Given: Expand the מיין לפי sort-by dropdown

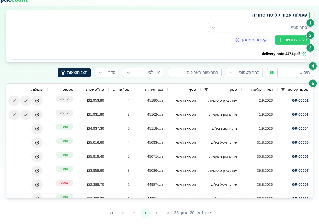Looking at the screenshot, I should 143,73.
